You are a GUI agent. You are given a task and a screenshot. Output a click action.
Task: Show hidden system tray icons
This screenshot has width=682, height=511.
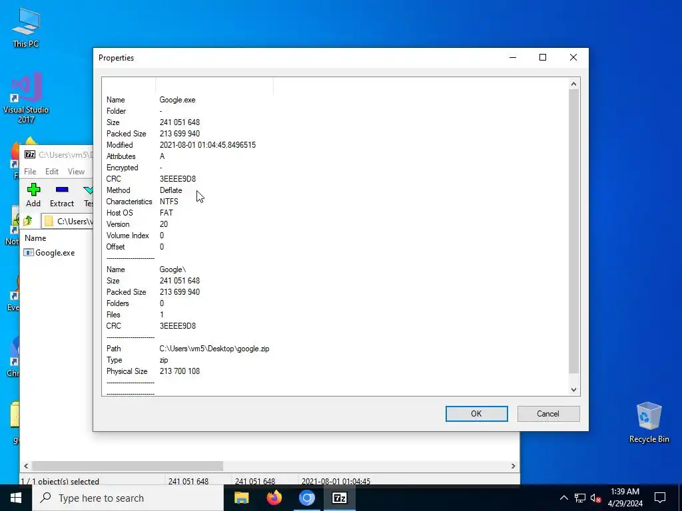click(x=563, y=498)
